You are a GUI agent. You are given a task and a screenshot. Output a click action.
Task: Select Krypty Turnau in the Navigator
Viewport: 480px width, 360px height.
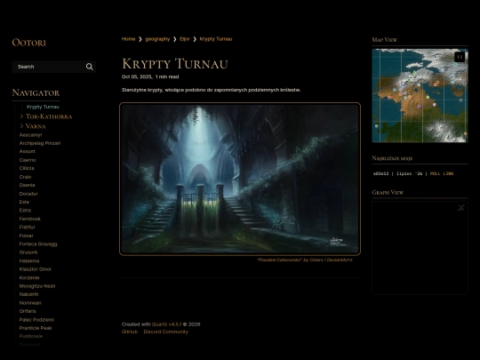pyautogui.click(x=43, y=107)
